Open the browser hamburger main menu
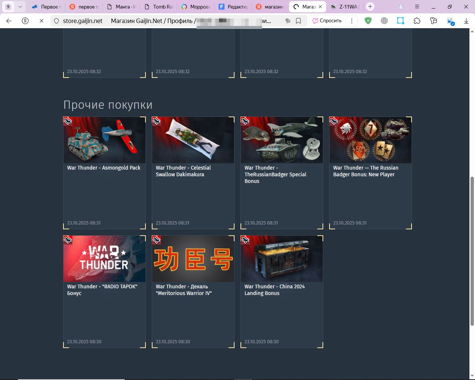The image size is (475, 380). tap(417, 7)
